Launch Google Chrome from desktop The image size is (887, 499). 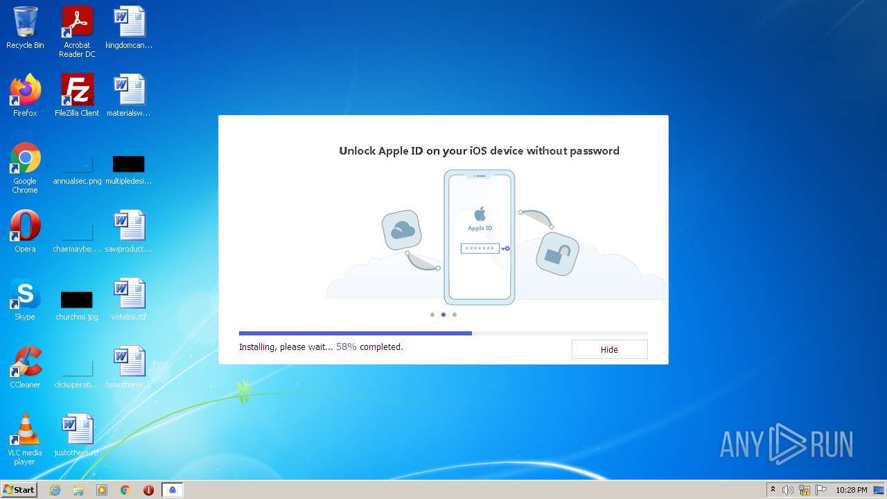[25, 168]
